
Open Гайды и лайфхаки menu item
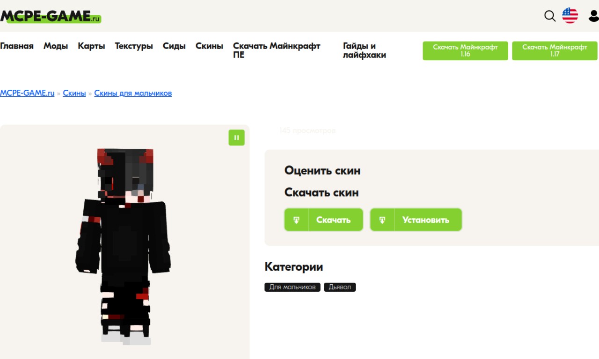tap(365, 50)
